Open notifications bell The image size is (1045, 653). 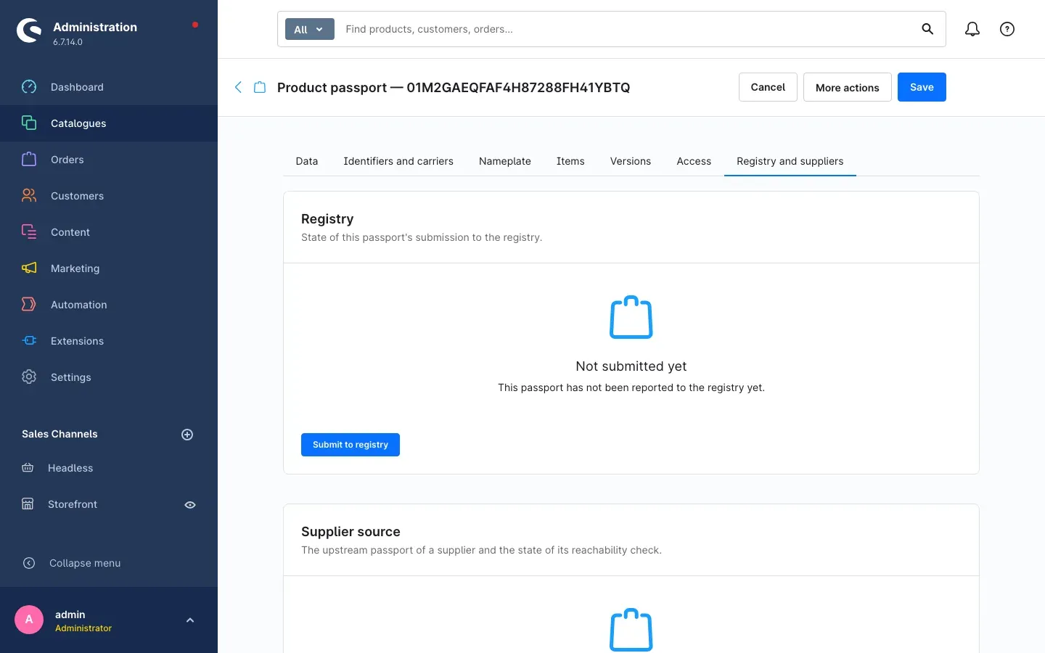(972, 29)
